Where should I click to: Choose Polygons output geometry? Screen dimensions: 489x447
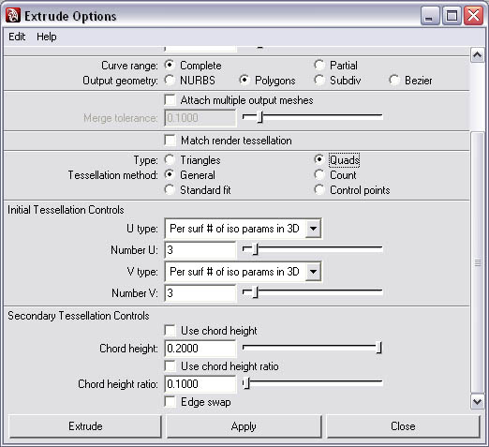(244, 81)
